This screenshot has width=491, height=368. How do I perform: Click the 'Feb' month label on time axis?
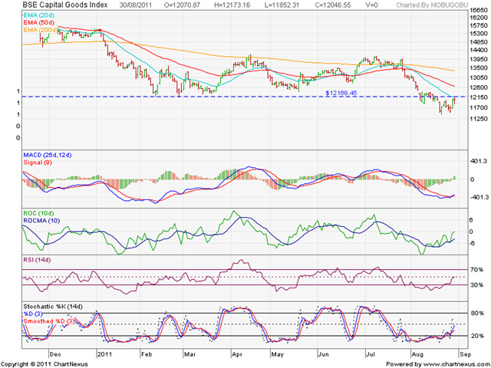147,354
